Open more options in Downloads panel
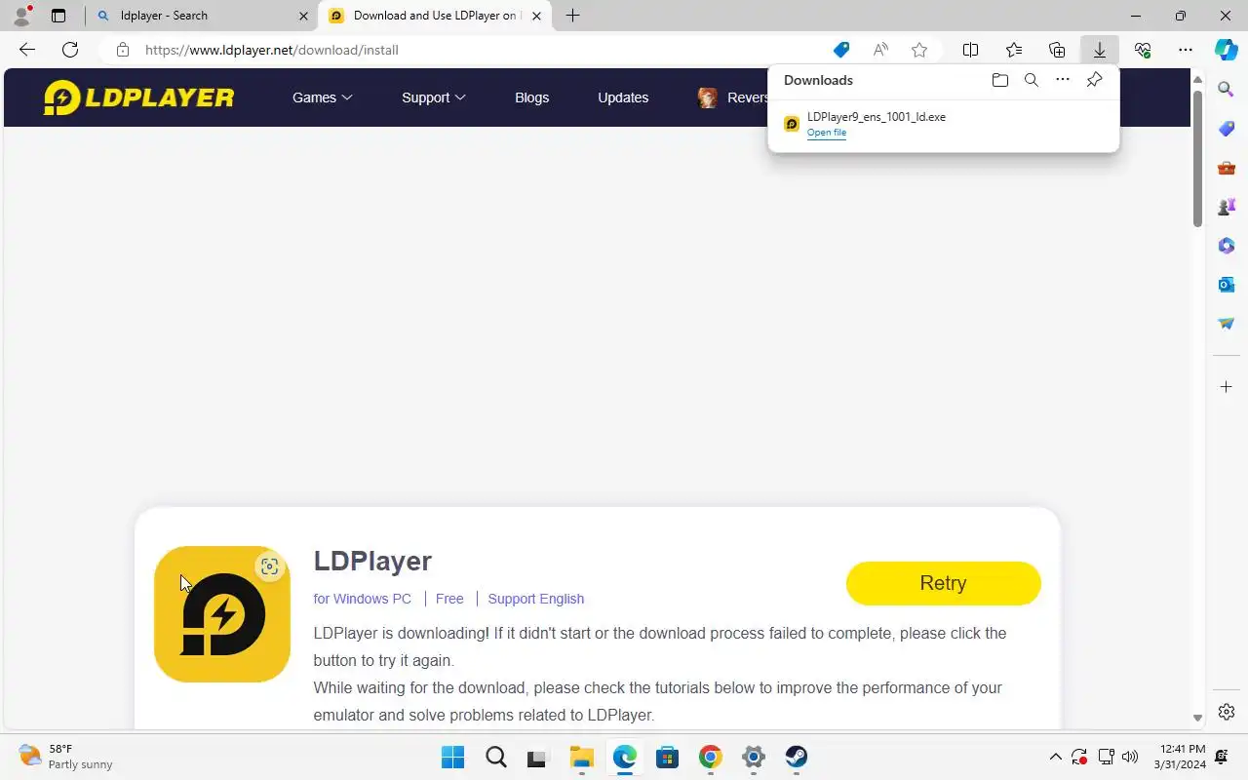 click(x=1063, y=80)
